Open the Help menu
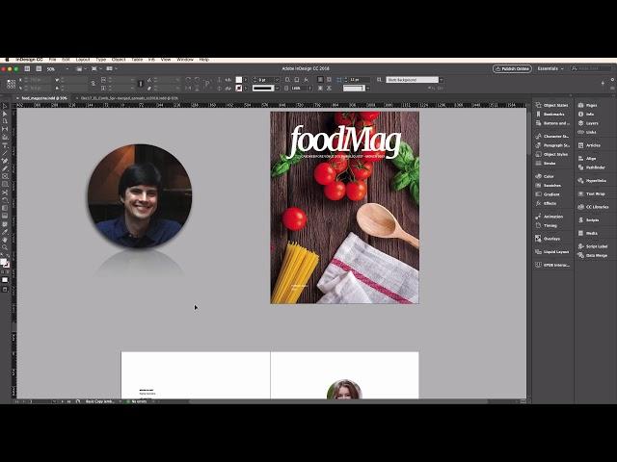This screenshot has width=617, height=462. point(203,60)
